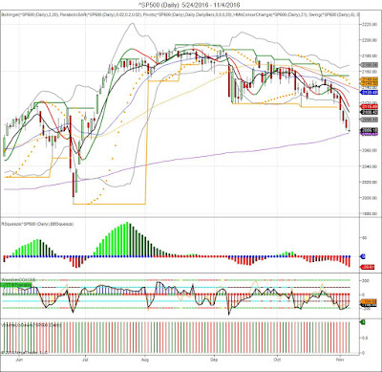382x372 pixels.
Task: Select the green marker on volume panel axis
Action: (363, 322)
